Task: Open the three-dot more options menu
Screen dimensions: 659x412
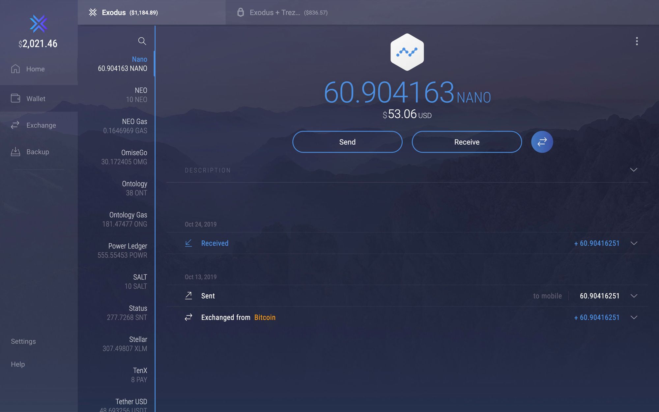Action: click(637, 41)
